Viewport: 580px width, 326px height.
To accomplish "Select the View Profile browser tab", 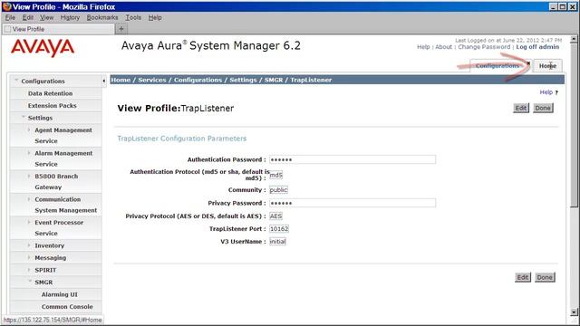I will point(58,29).
